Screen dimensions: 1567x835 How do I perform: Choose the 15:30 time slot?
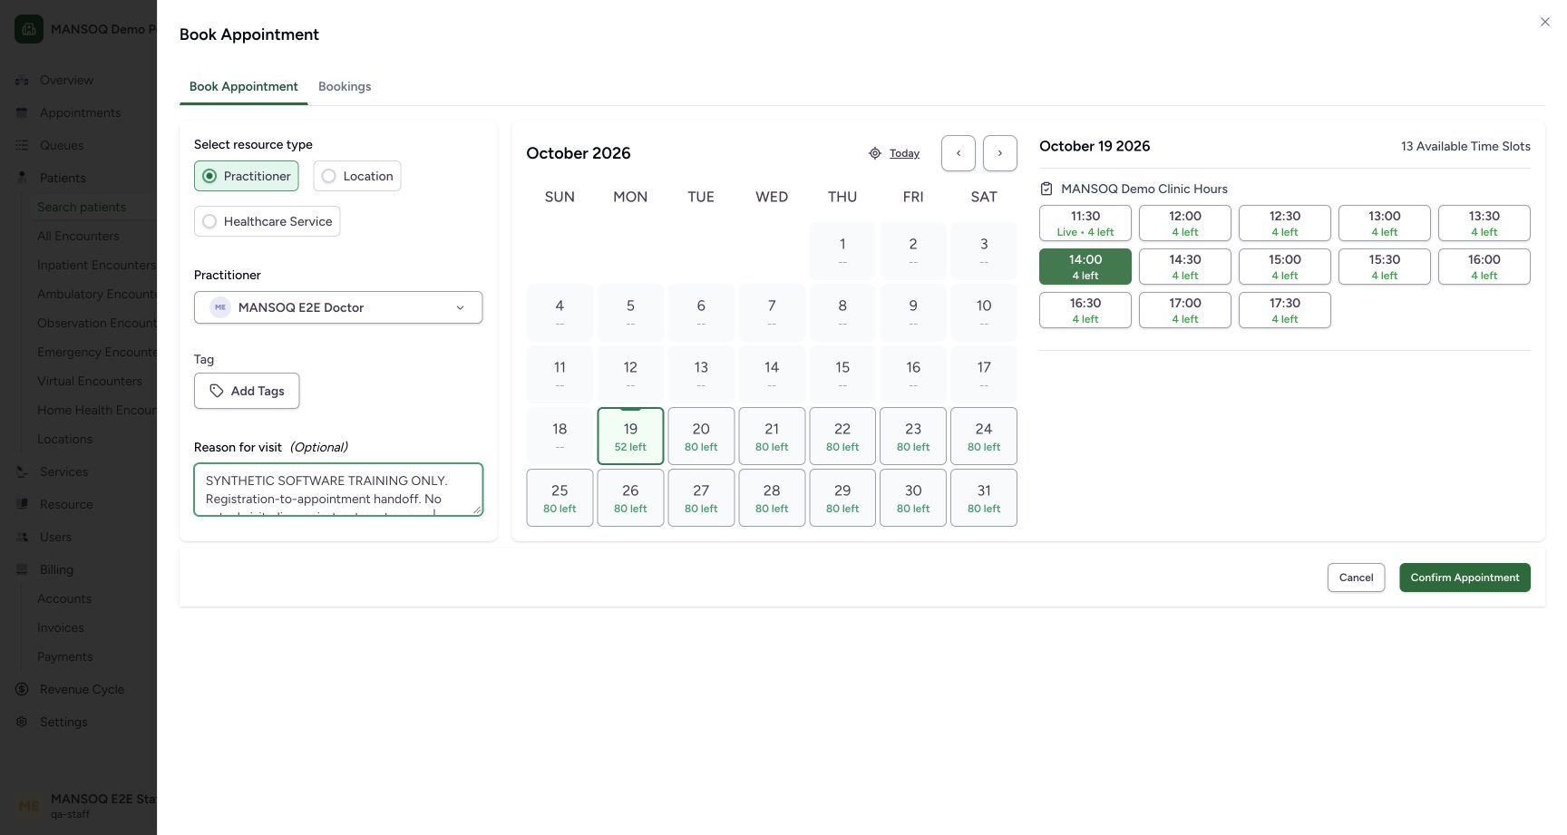pos(1385,267)
